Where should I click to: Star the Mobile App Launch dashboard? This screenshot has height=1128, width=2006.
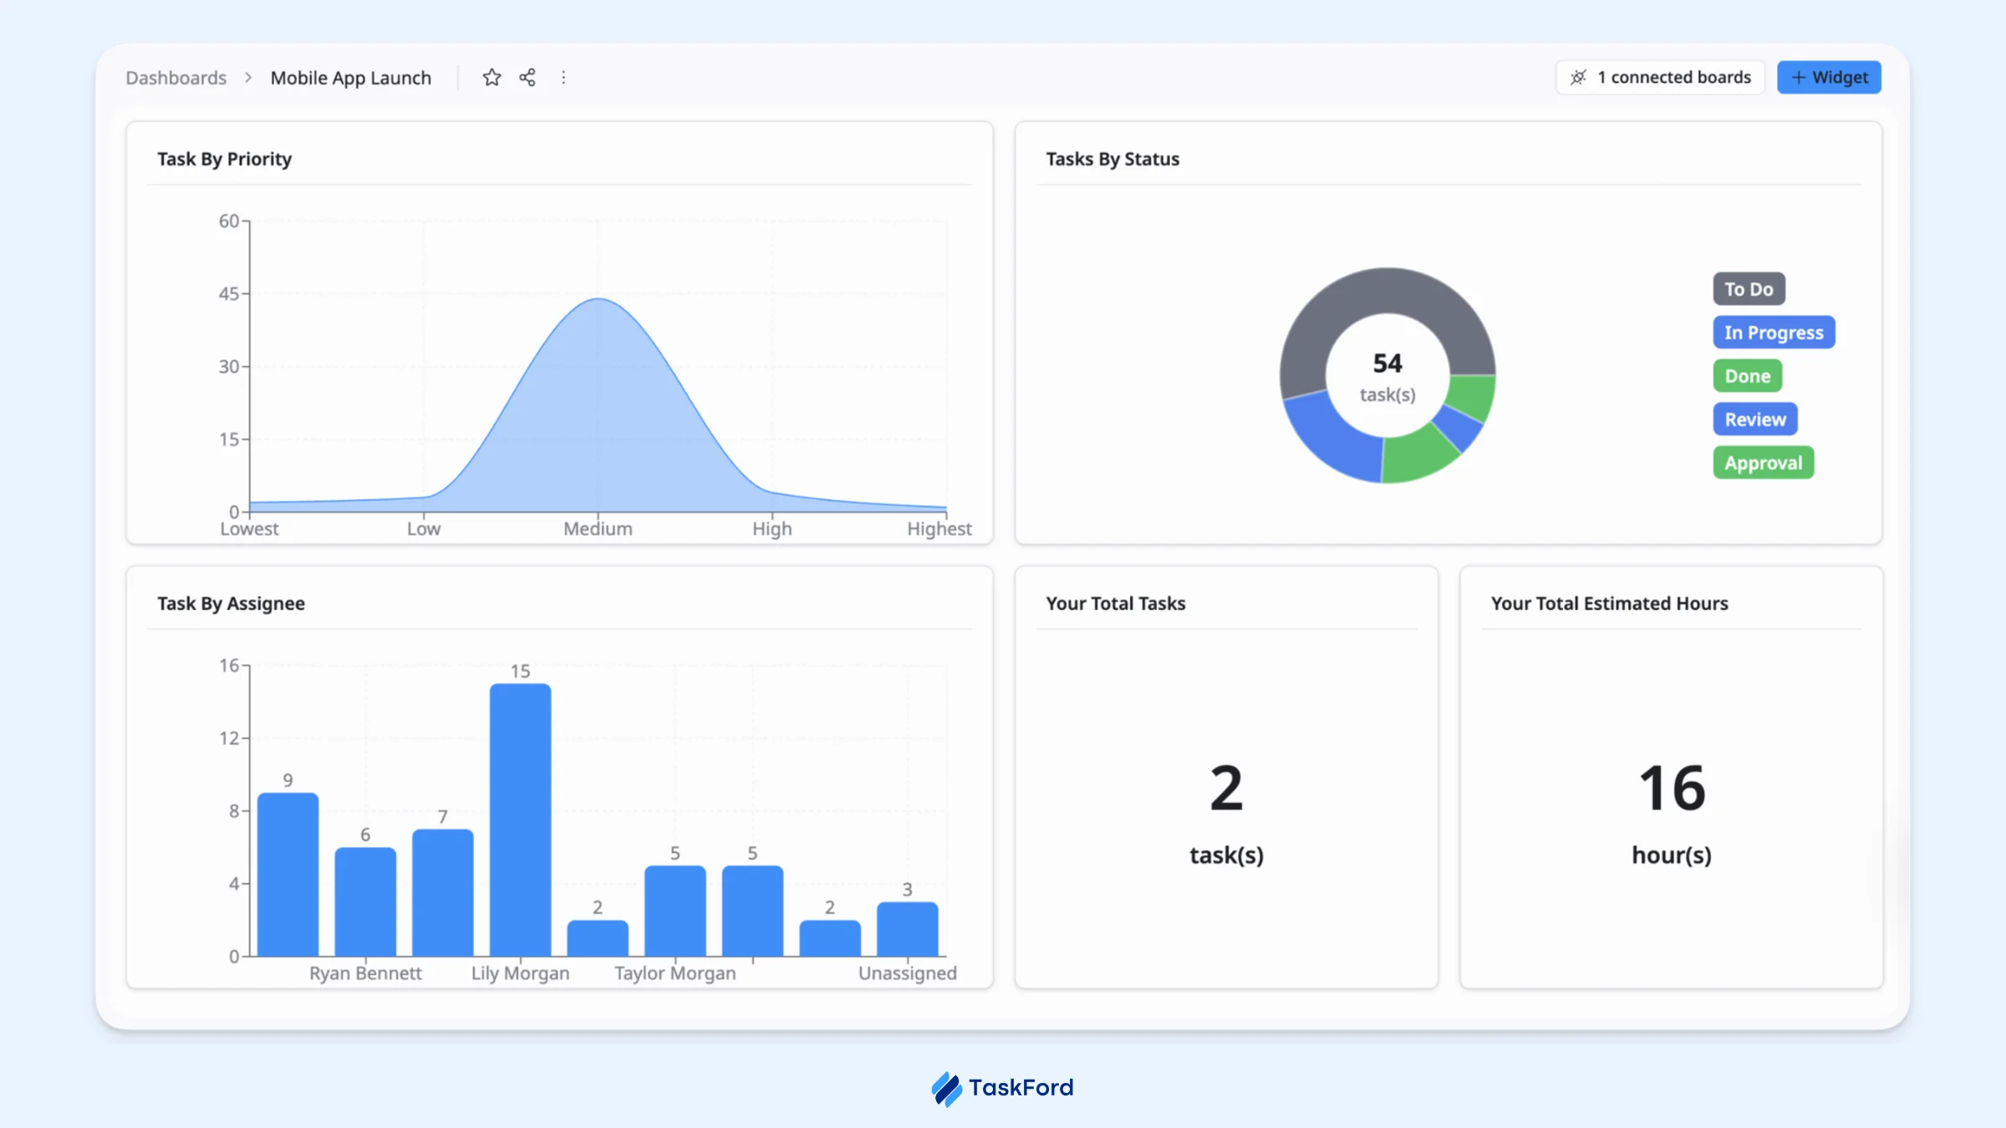click(x=491, y=78)
